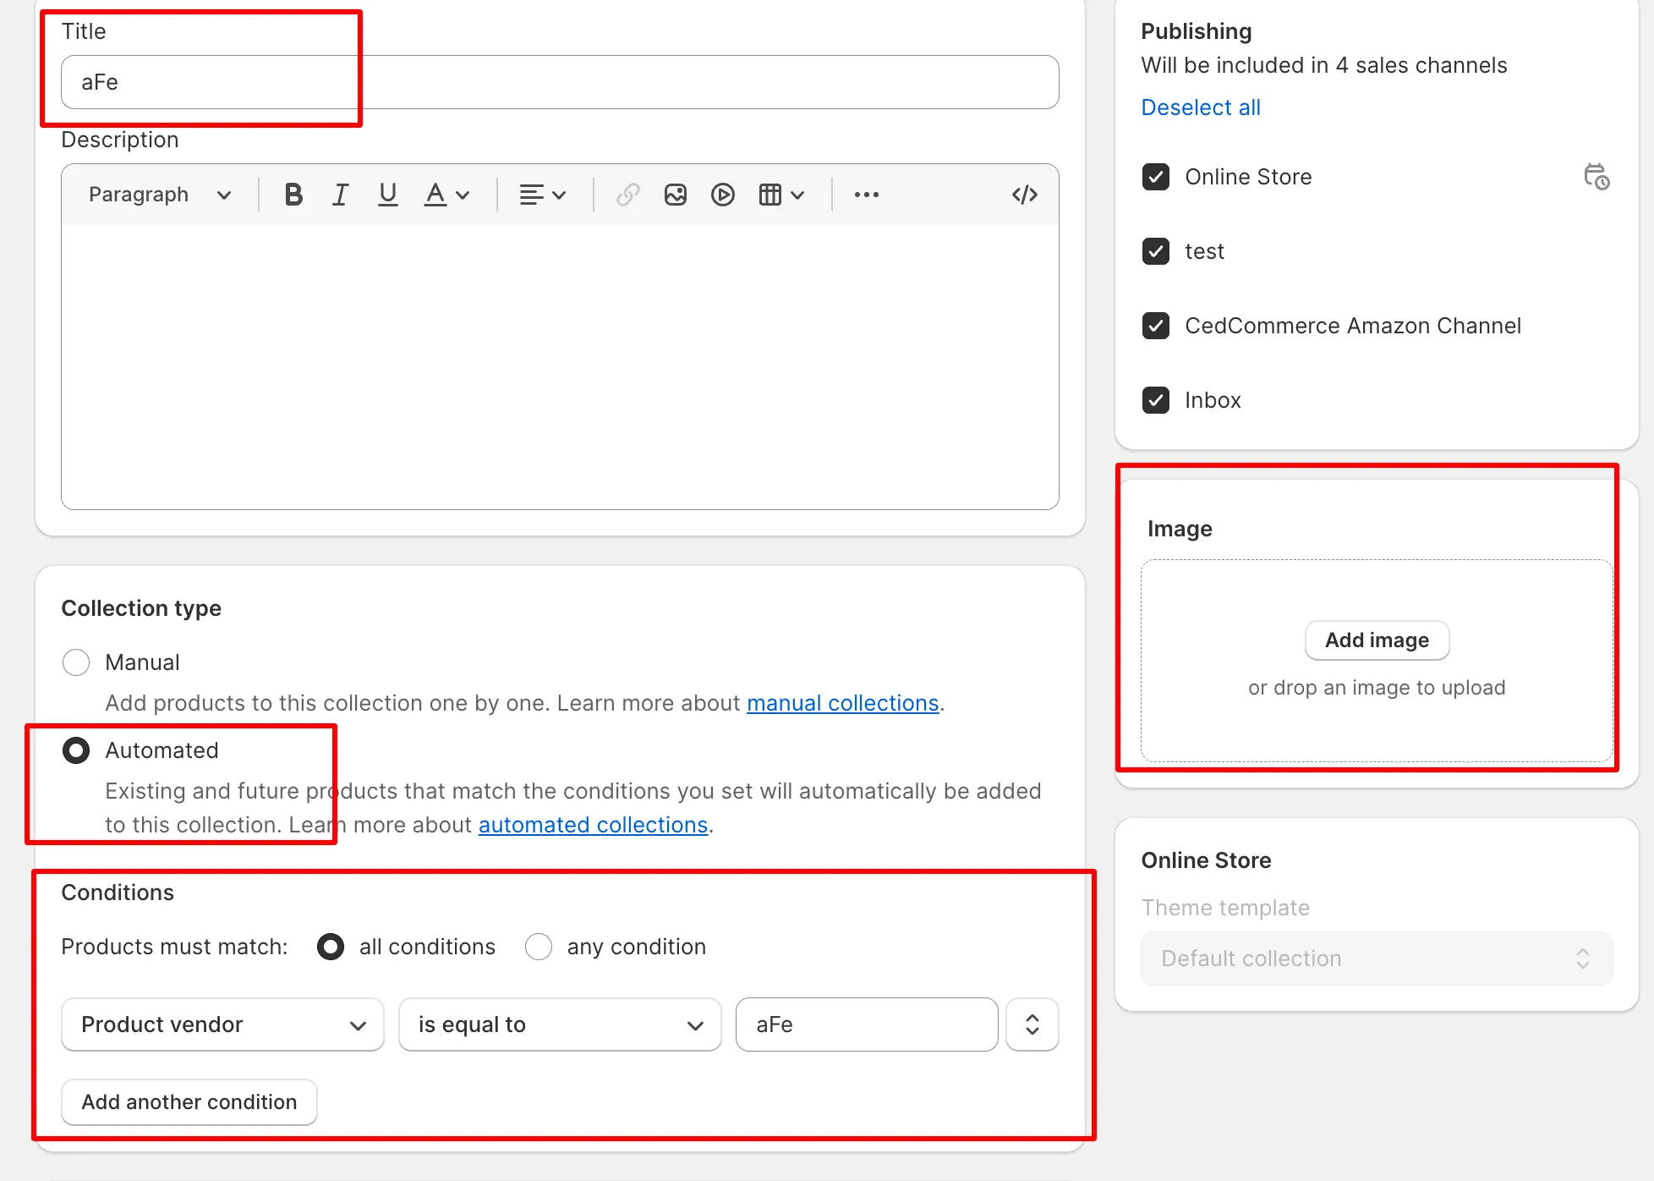
Task: Open the text alignment dropdown
Action: coord(541,195)
